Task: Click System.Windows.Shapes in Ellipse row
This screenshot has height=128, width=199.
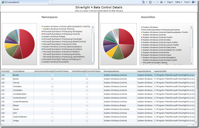Action: (x=115, y=106)
